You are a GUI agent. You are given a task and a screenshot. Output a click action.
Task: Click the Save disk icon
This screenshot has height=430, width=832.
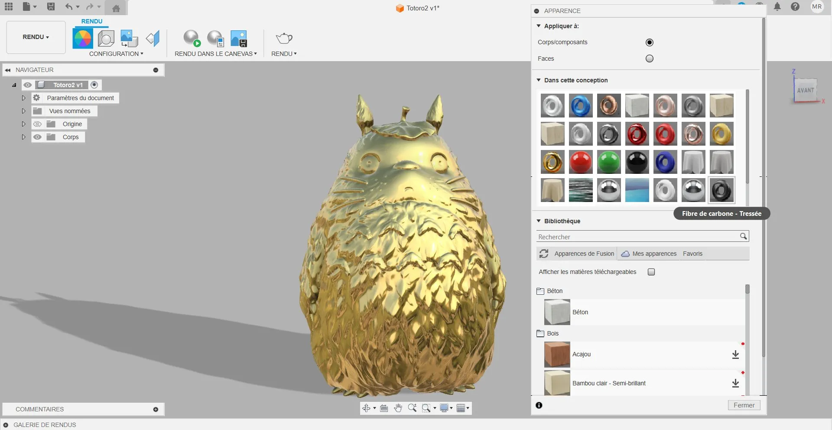(x=51, y=7)
